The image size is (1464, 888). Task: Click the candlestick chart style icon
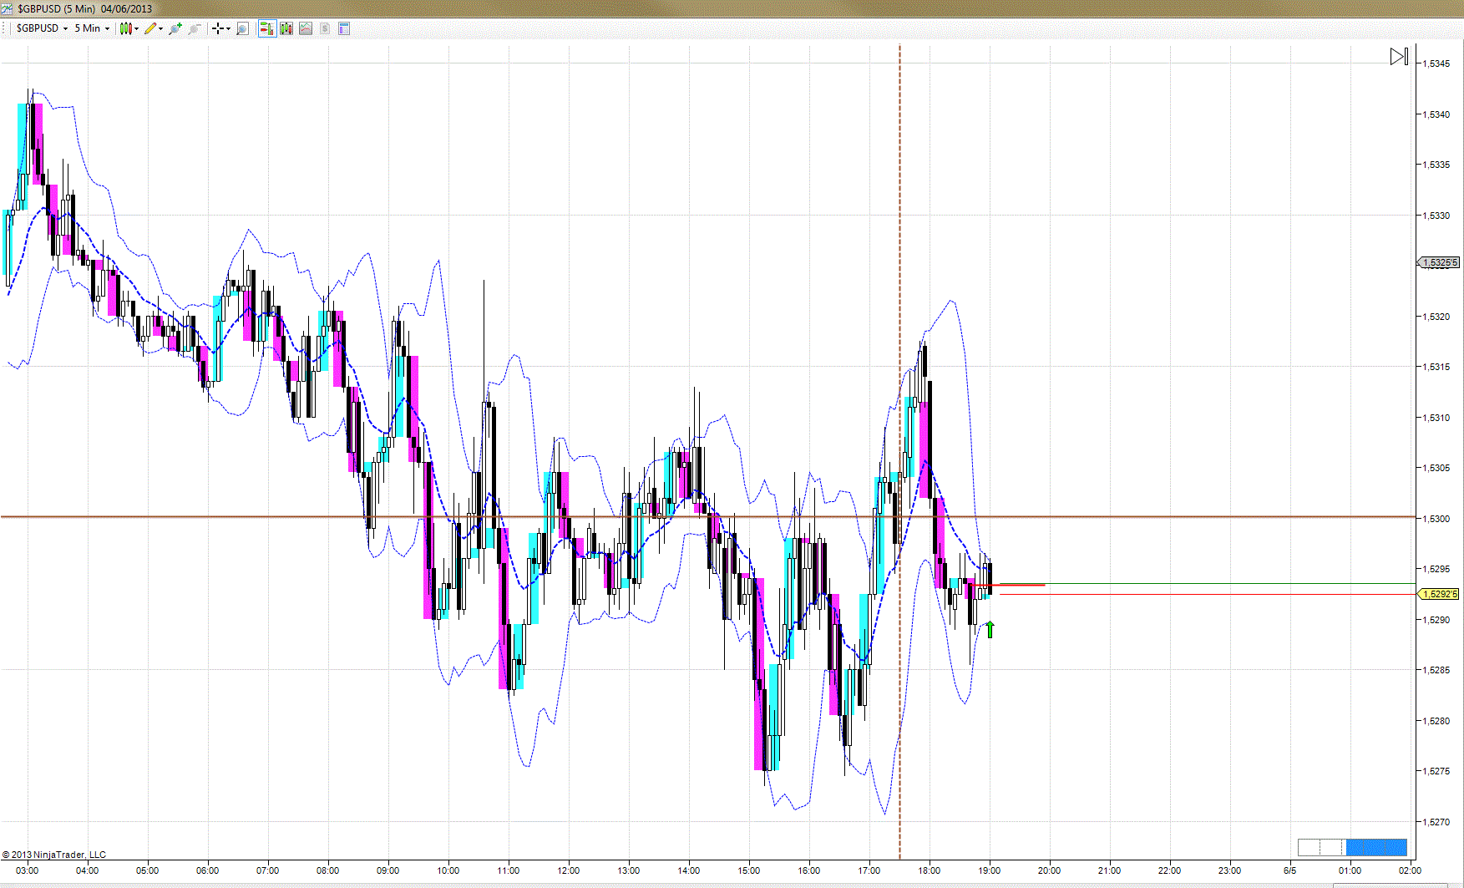coord(125,28)
